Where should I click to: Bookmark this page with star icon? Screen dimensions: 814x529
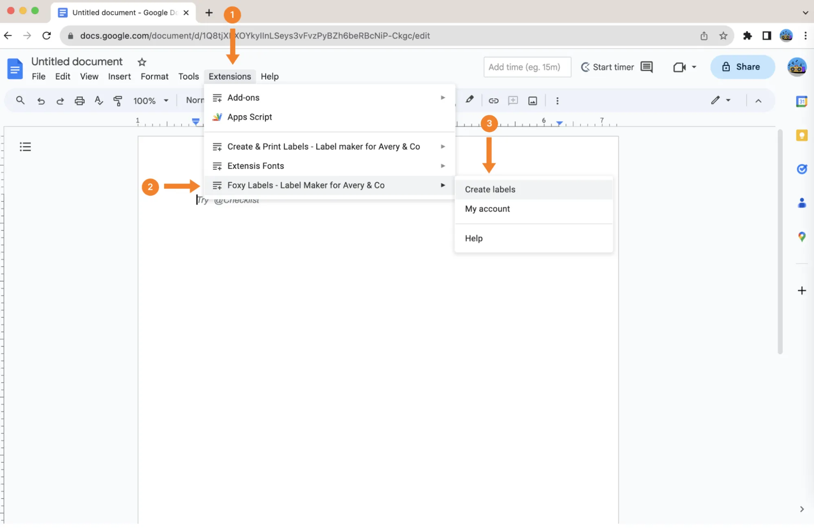723,36
